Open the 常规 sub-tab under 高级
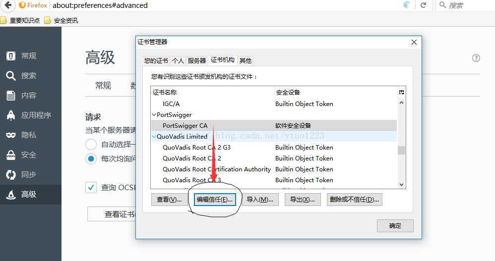495x261 pixels. click(x=103, y=85)
